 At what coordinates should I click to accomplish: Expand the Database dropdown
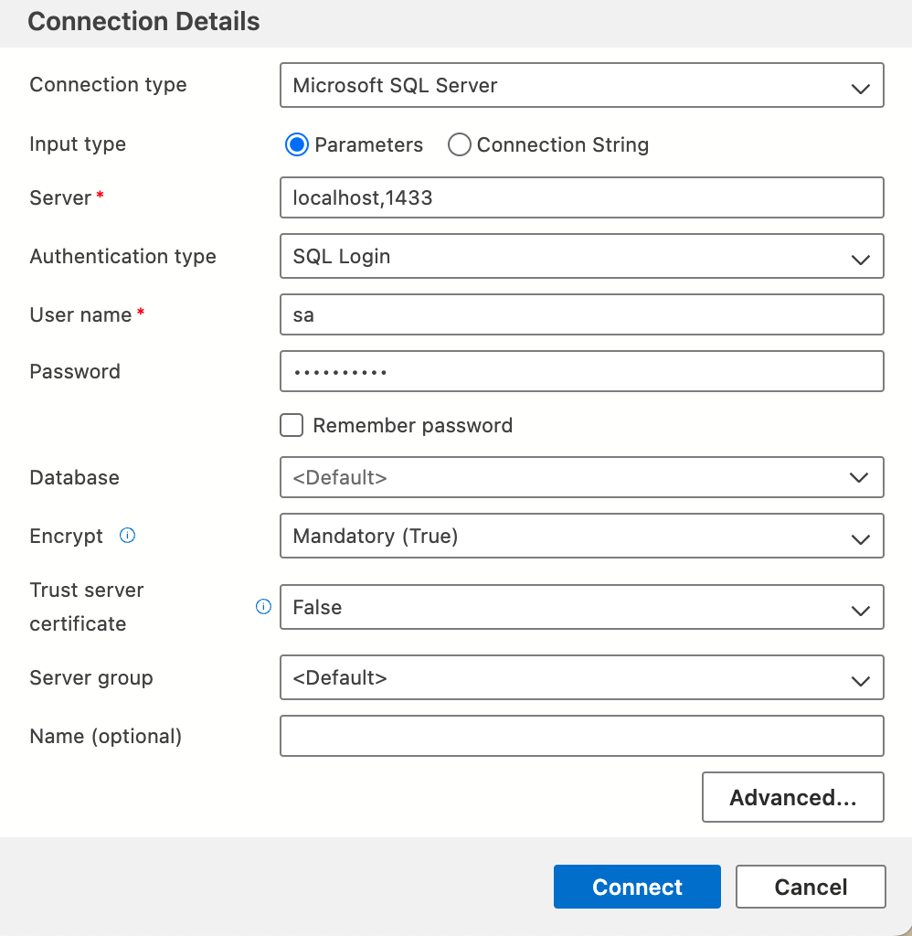[582, 477]
